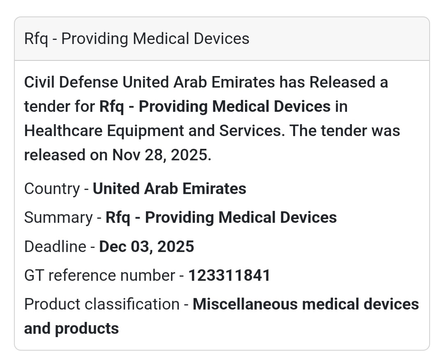Click the "Deadline" field label
Viewport: 444px width, 358px height.
[55, 247]
